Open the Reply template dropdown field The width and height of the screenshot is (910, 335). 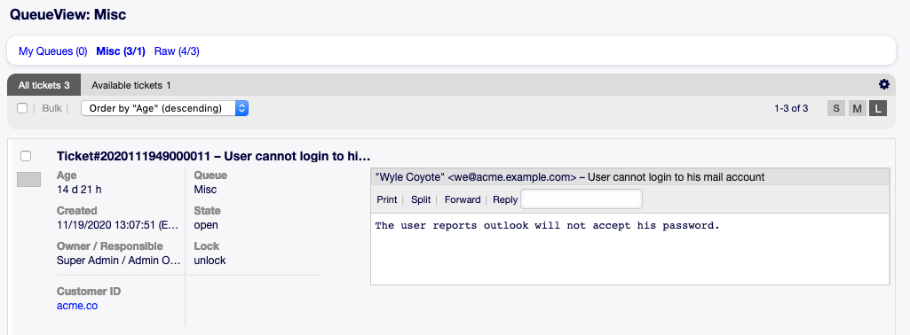coord(582,199)
